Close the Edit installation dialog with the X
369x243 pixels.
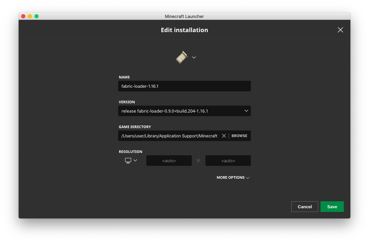340,30
